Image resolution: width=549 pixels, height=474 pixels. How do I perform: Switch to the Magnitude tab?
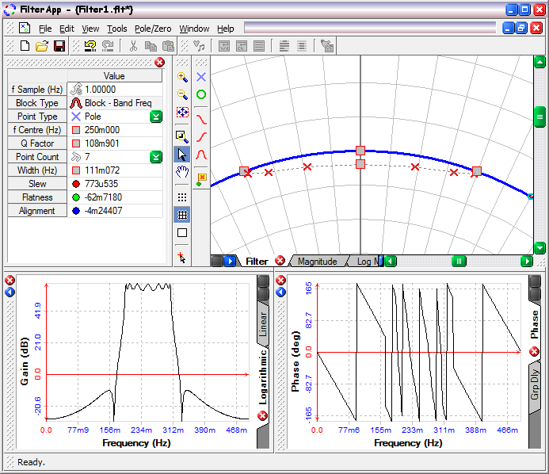pos(317,262)
